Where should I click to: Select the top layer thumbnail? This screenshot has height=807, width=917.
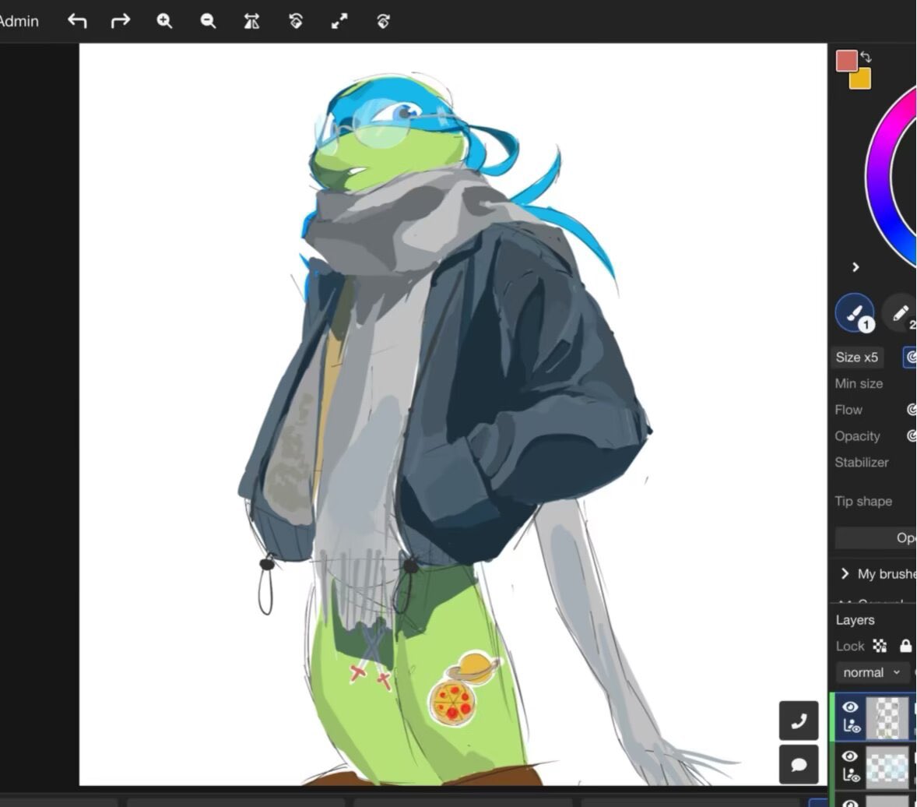pyautogui.click(x=887, y=717)
